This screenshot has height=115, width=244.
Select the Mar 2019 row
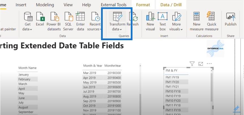pos(102,73)
